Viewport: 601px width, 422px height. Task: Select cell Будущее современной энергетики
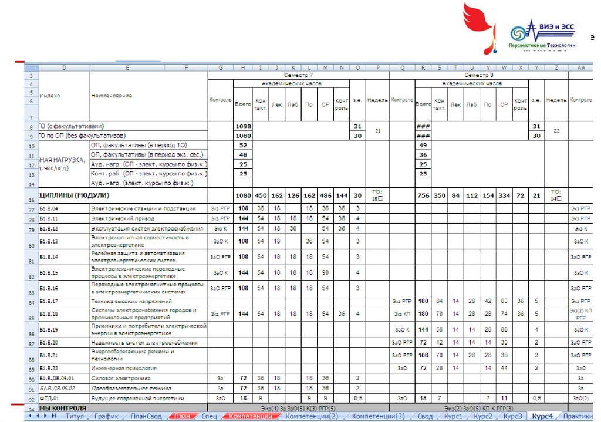[148, 399]
